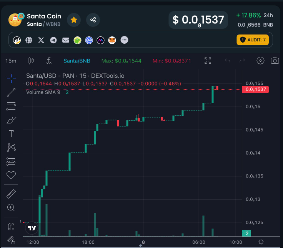This screenshot has height=248, width=283.
Task: Click the Santa/USD chart title legend
Action: pyautogui.click(x=75, y=76)
